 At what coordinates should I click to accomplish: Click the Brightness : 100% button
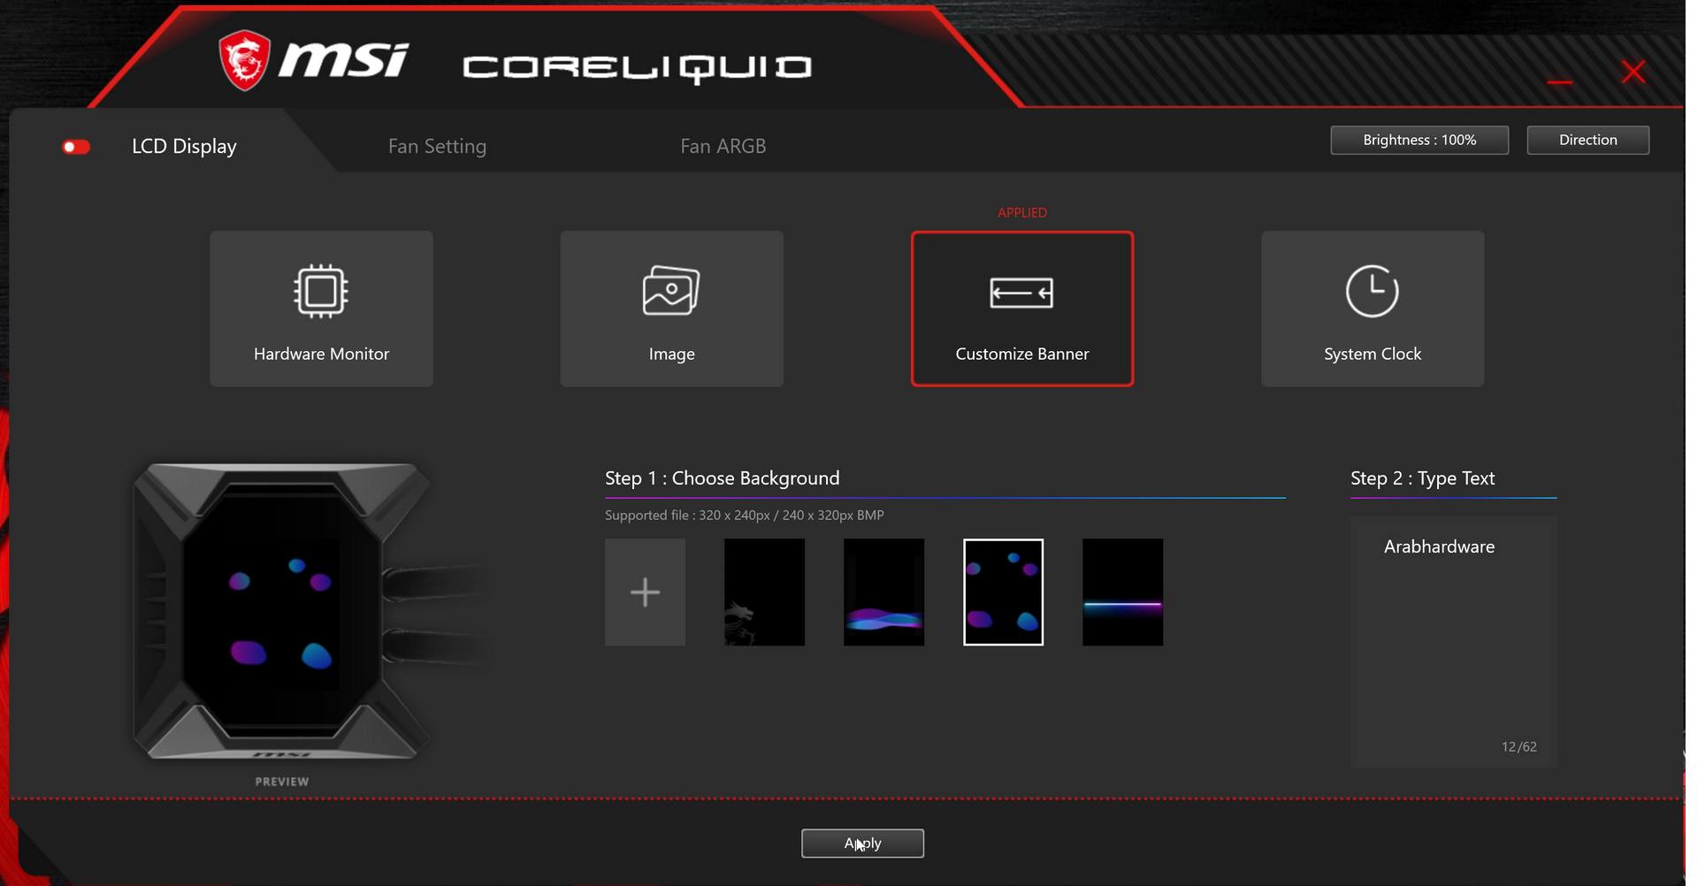pos(1419,140)
